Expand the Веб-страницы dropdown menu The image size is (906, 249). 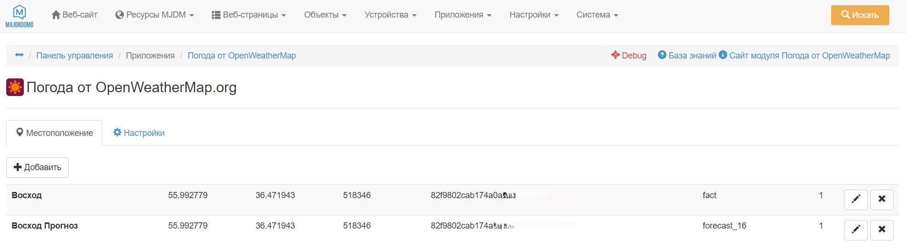click(x=249, y=15)
